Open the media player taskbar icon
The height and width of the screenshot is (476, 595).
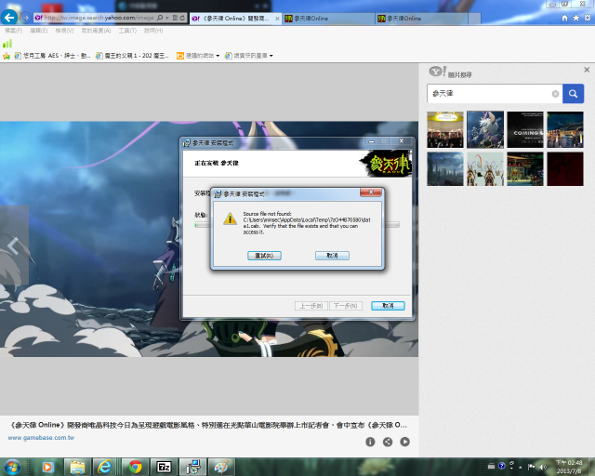pos(47,467)
